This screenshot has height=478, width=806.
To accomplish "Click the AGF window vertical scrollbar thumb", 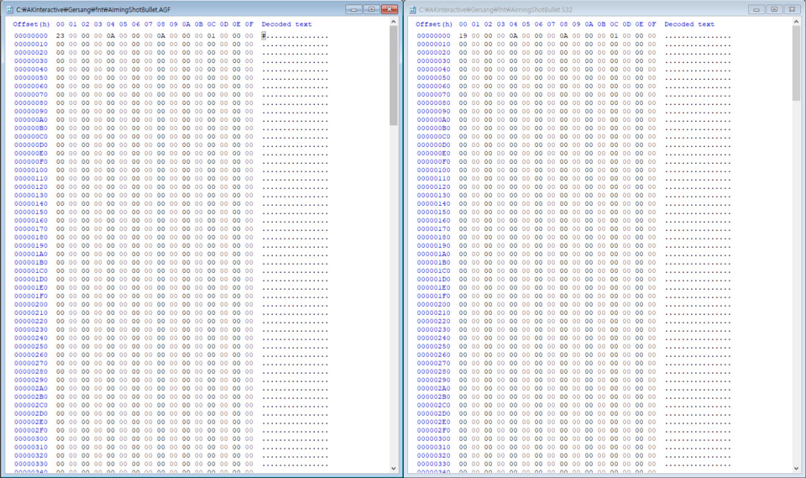I will [394, 76].
